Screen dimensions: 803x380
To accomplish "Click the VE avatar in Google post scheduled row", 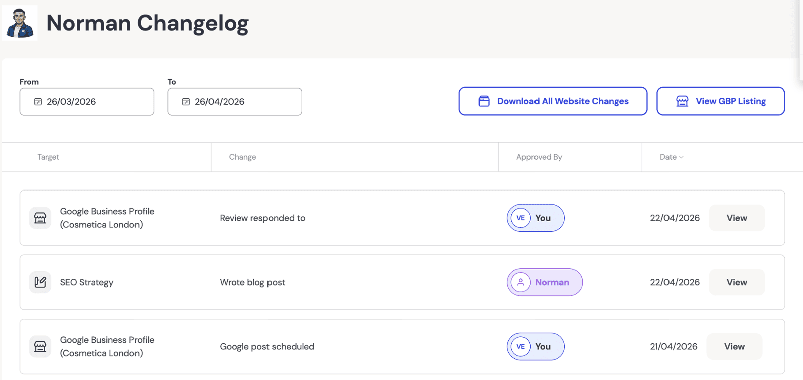I will coord(521,347).
